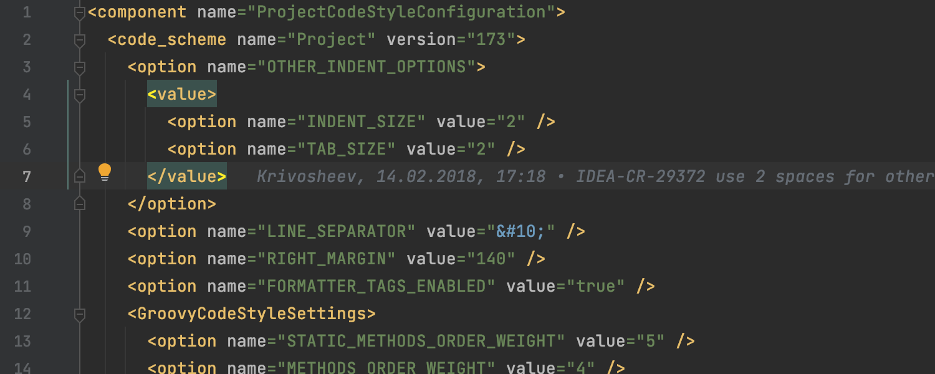Click line number 5 in the gutter
This screenshot has height=374, width=935.
coord(26,122)
